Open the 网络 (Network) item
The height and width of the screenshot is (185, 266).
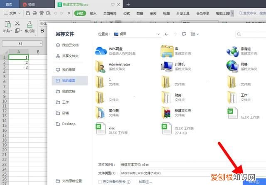[x=242, y=66]
